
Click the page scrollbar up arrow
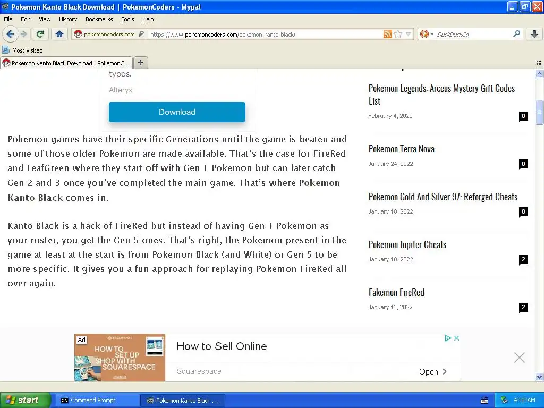539,73
